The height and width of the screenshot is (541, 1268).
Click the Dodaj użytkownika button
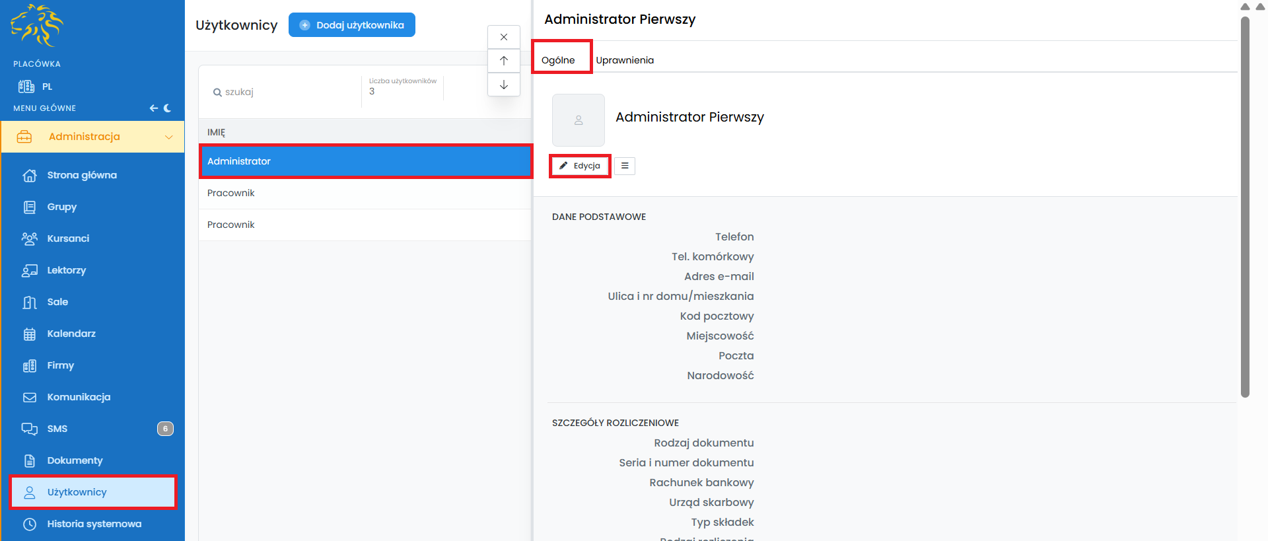(x=352, y=25)
